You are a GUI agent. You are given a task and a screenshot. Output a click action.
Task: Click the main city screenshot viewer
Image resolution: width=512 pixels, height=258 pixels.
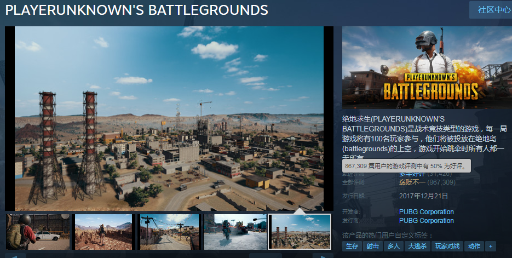[x=169, y=118]
